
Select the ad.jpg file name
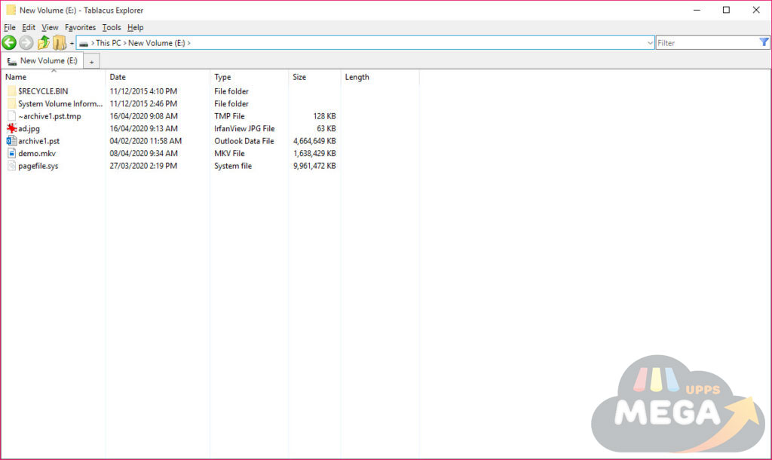pyautogui.click(x=29, y=128)
